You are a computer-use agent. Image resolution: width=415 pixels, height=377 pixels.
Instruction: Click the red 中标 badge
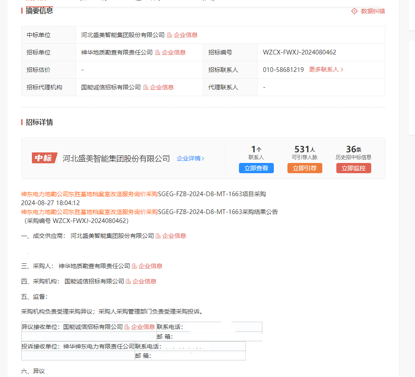44,158
